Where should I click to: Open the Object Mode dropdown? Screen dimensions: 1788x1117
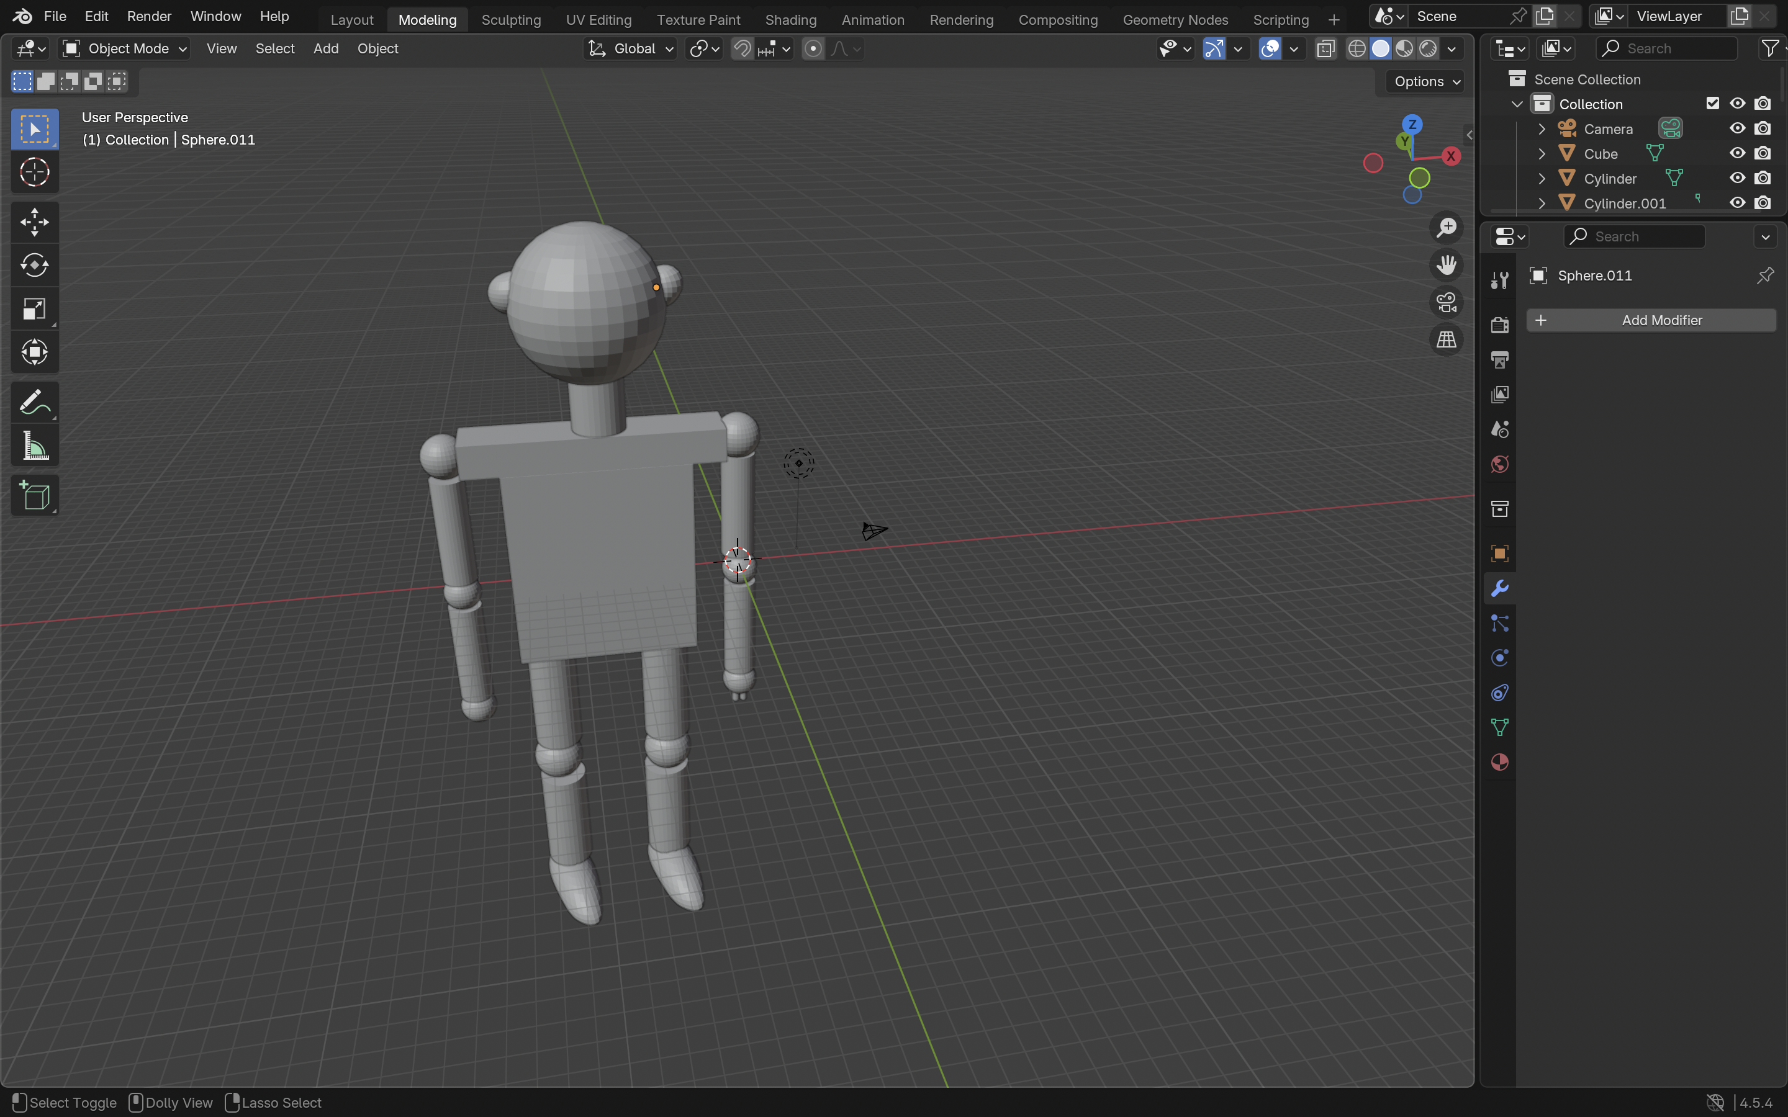click(x=124, y=49)
